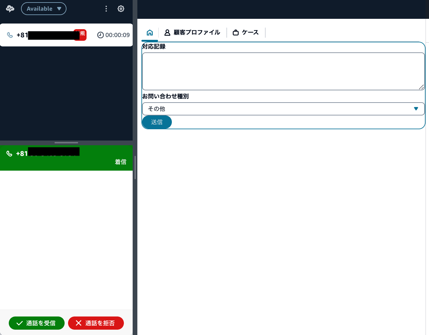Viewport: 429px width, 335px height.
Task: Click the 対応記録 label
Action: pyautogui.click(x=154, y=46)
